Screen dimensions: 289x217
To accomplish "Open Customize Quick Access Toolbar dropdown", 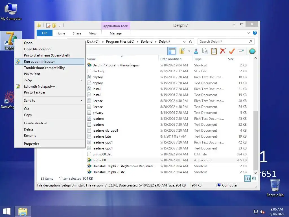I will click(60, 26).
